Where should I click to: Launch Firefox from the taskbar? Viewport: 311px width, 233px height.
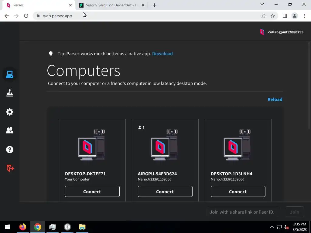point(22,227)
